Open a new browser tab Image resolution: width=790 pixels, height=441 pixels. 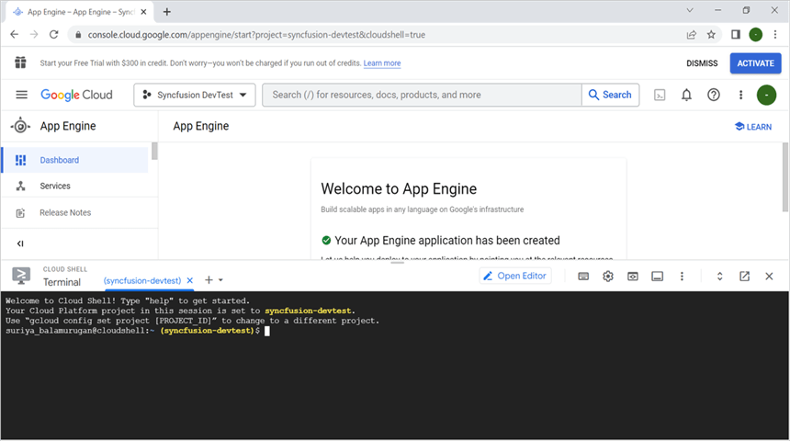coord(167,12)
